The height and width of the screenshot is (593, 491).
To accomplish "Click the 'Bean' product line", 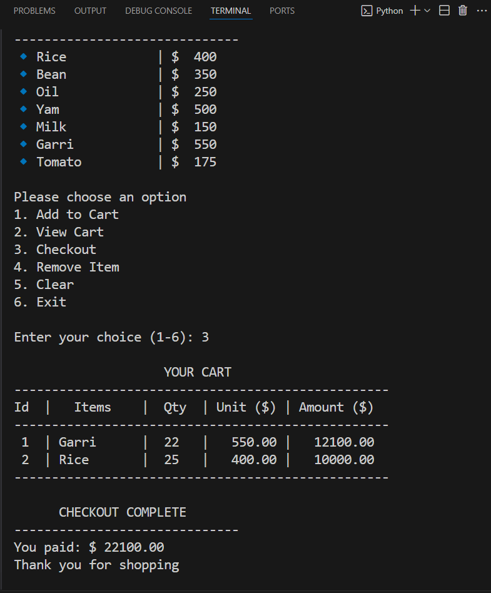I will point(118,74).
